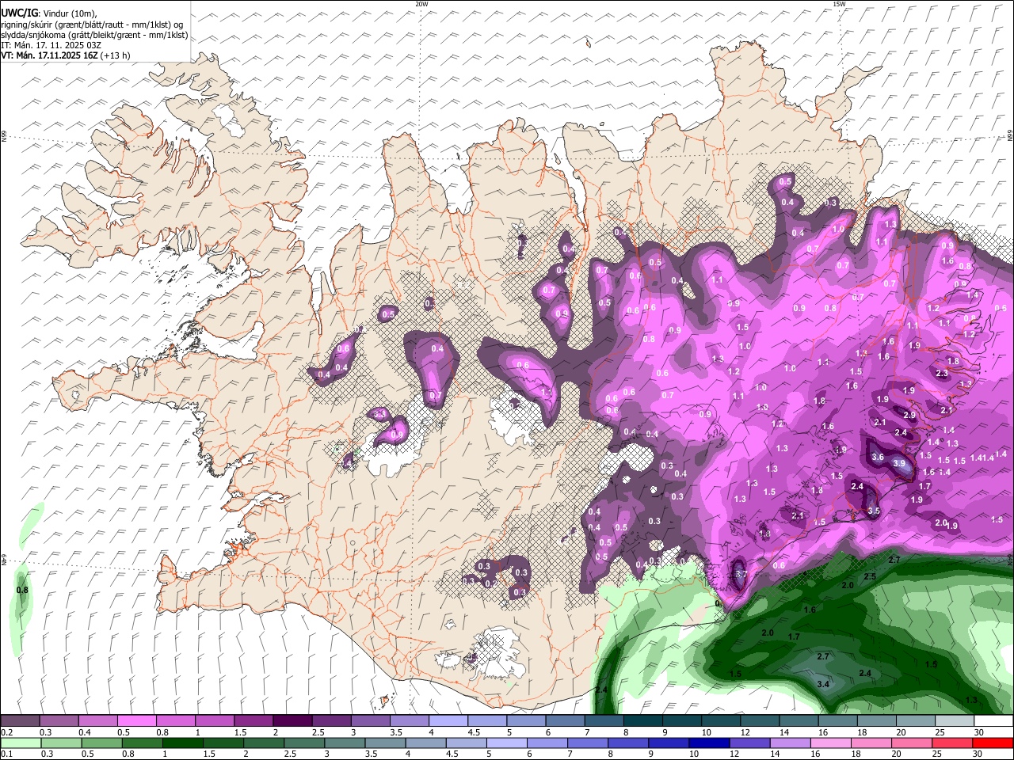Viewport: 1014px width, 760px height.
Task: Click the '20W' longitude label
Action: click(421, 4)
